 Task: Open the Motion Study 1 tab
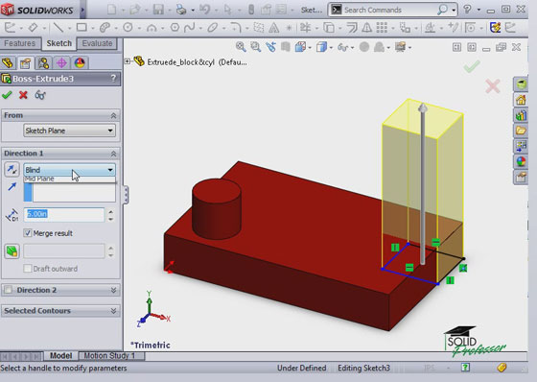109,355
